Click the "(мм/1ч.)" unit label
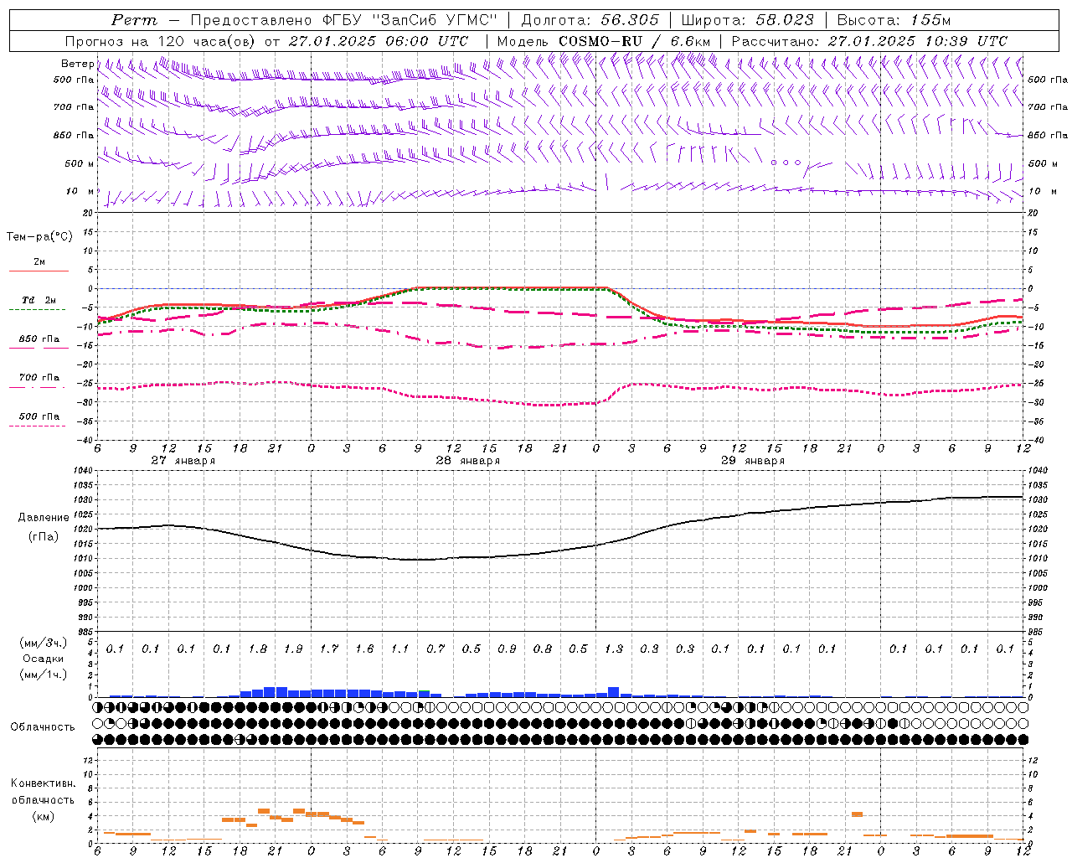The height and width of the screenshot is (858, 1072). (44, 675)
